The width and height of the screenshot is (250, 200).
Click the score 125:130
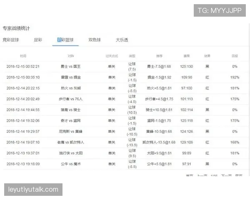click(x=187, y=67)
